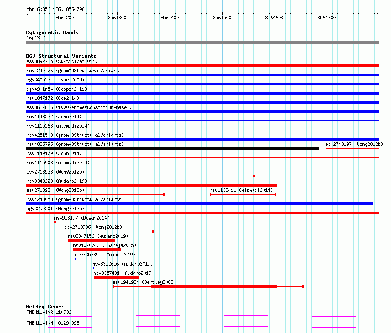
Task: Select nsv1110263 (Alsmadi2014) variant label
Action: (x=58, y=126)
